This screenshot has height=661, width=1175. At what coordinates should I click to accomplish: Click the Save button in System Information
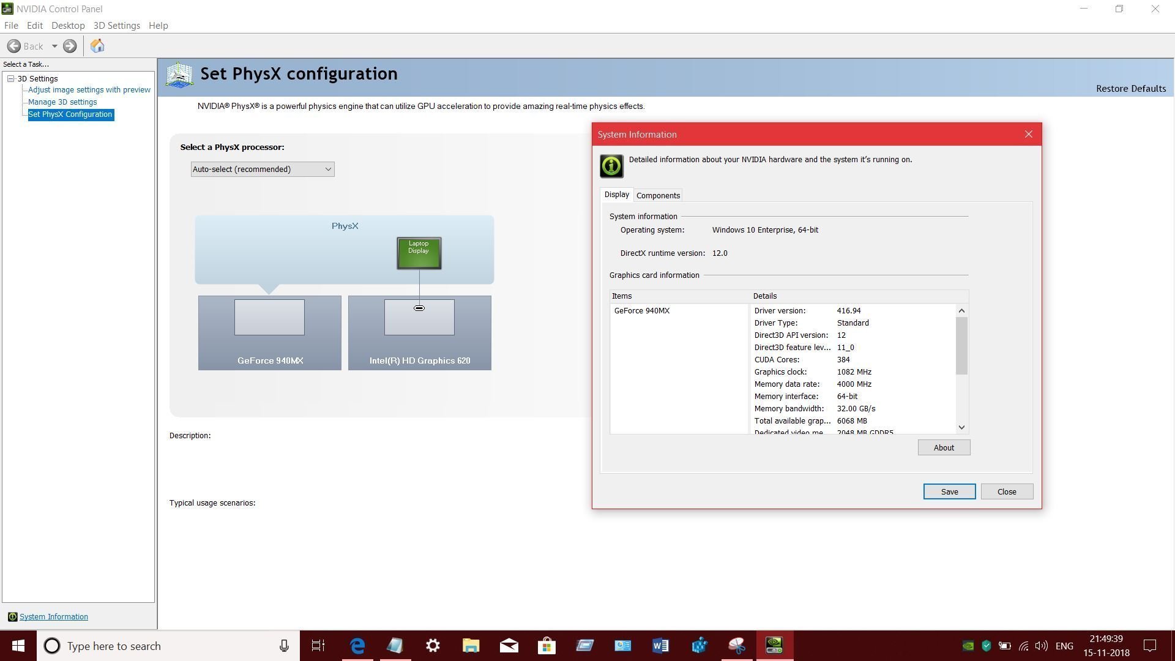pos(949,492)
